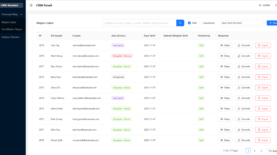Click Güncelle for Barış Kara
The height and width of the screenshot is (155, 277).
click(244, 77)
